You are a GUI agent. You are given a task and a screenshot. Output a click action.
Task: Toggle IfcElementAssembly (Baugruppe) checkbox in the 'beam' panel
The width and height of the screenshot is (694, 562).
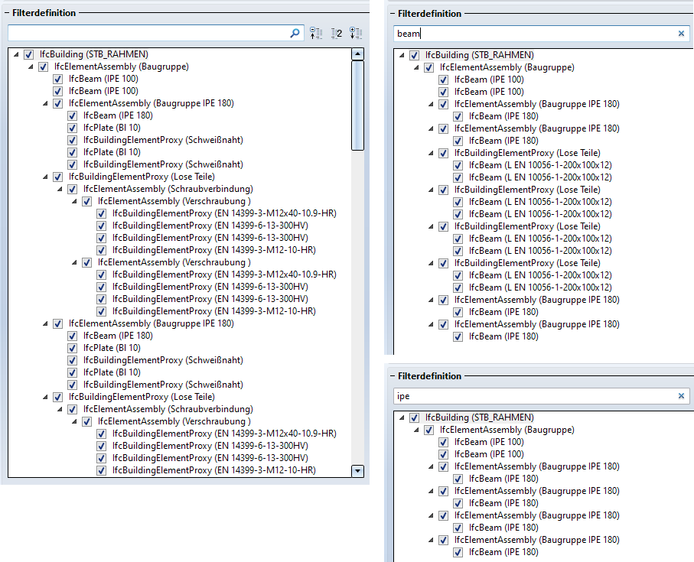pyautogui.click(x=429, y=67)
